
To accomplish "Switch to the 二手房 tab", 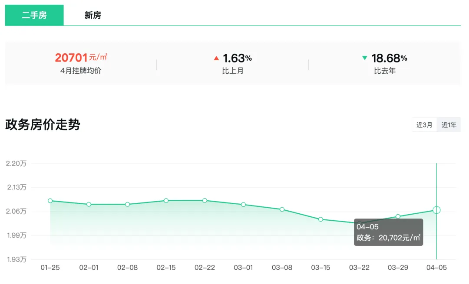I will point(34,15).
